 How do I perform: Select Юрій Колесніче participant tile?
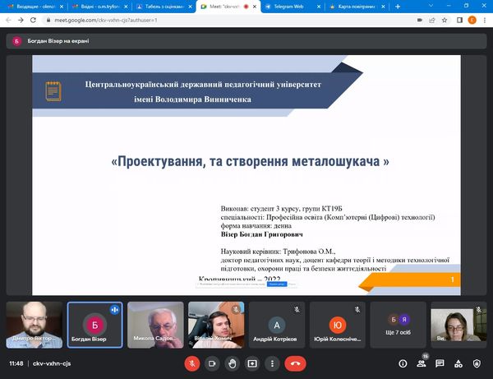[338, 325]
